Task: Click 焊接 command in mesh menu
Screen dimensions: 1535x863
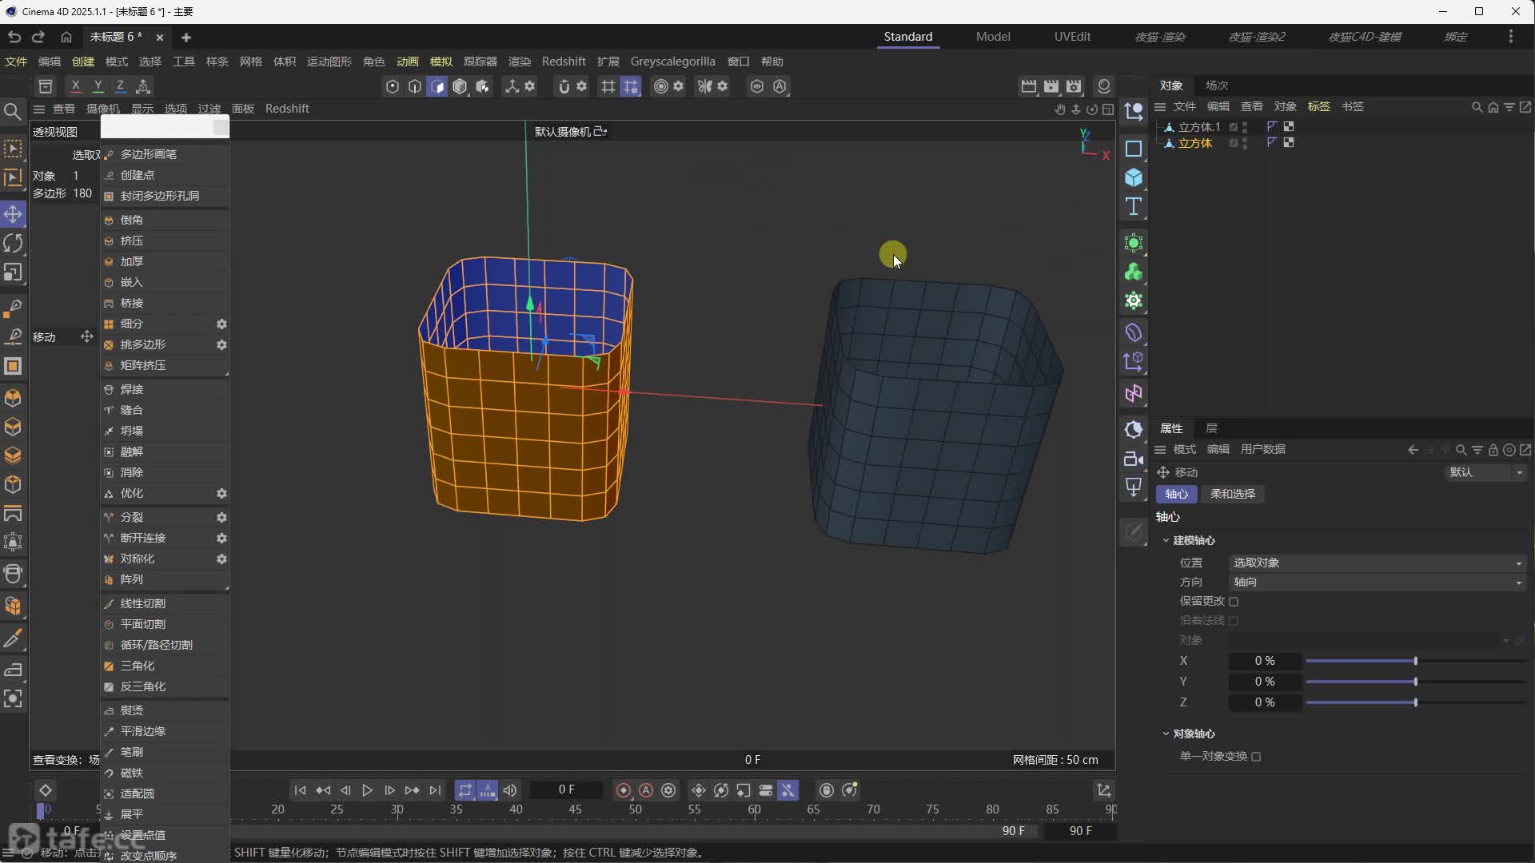Action: click(165, 389)
